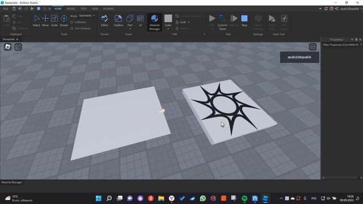This screenshot has width=363, height=204.
Task: Click the notifications icon near account name
Action: tap(326, 8)
